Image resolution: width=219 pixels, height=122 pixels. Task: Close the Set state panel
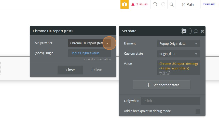[202, 31]
